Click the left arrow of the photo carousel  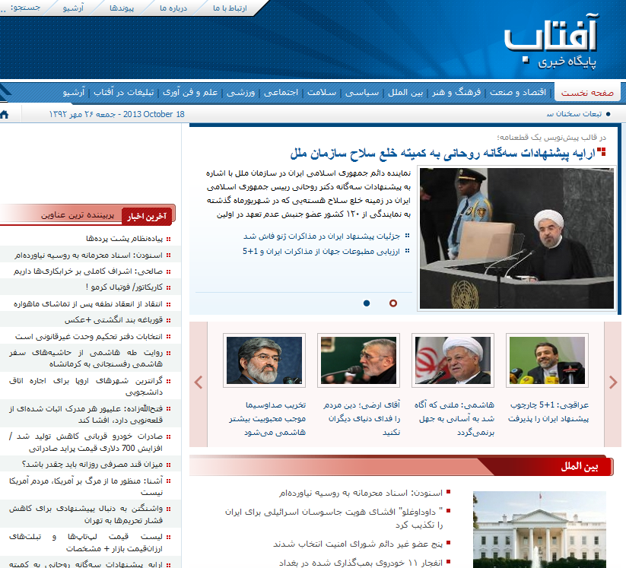coord(199,382)
